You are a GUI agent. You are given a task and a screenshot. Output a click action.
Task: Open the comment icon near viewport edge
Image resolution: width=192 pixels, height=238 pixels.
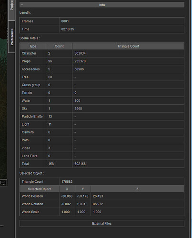[x=3, y=183]
